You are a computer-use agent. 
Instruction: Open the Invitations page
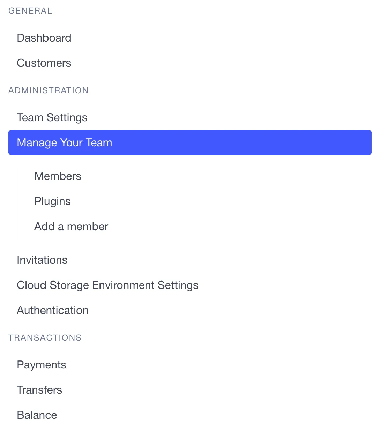(x=42, y=260)
